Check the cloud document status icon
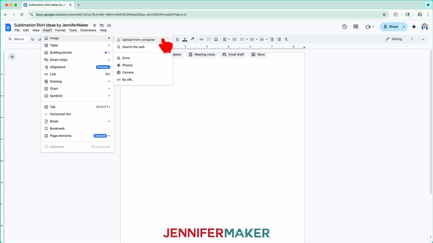This screenshot has height=243, width=433. pos(109,25)
